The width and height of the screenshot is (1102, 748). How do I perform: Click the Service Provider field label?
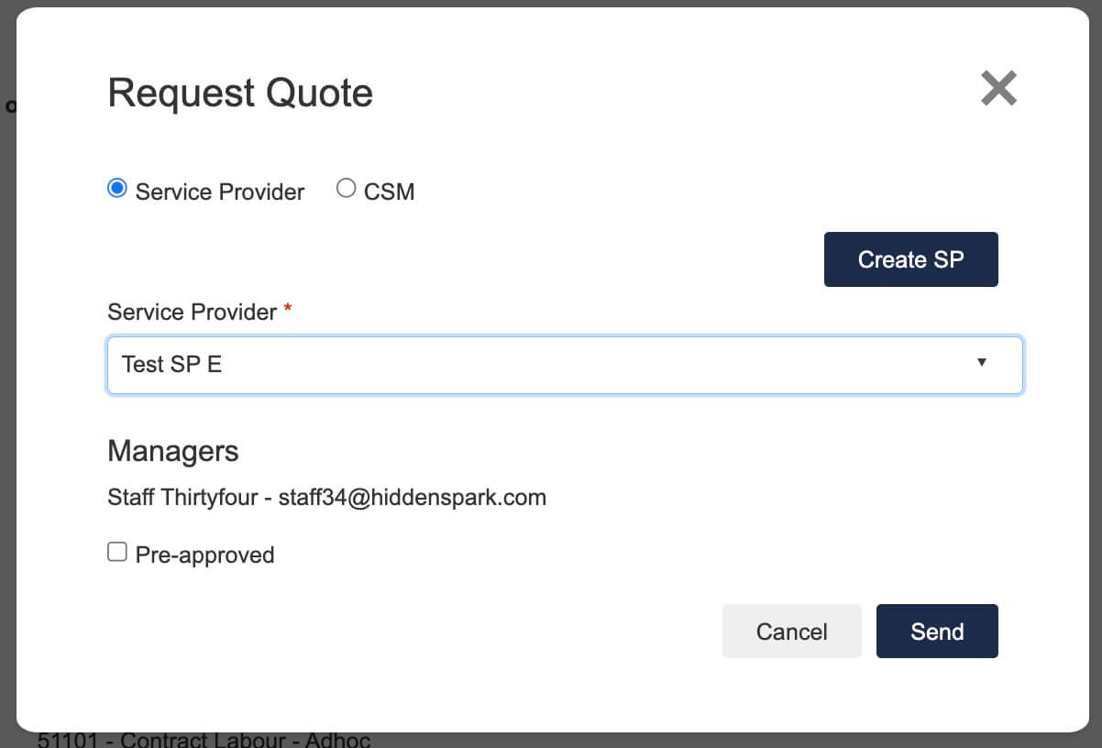[193, 312]
